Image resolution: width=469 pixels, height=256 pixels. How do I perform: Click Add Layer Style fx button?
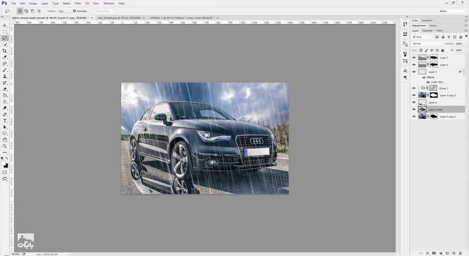[x=427, y=253]
